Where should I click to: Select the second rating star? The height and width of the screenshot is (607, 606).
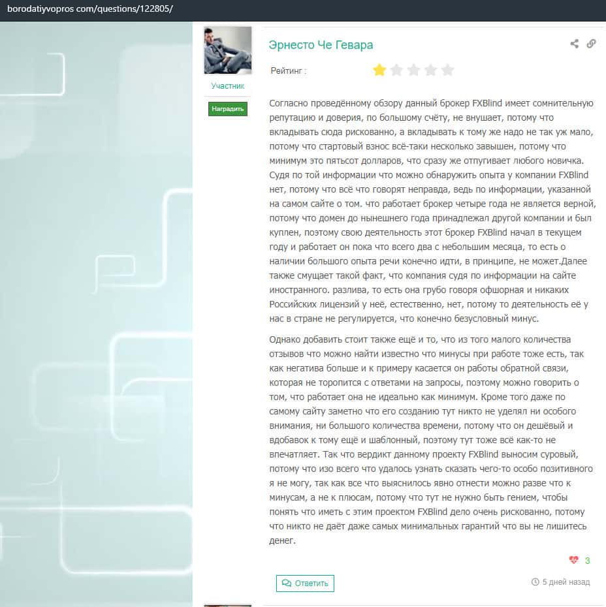(396, 70)
